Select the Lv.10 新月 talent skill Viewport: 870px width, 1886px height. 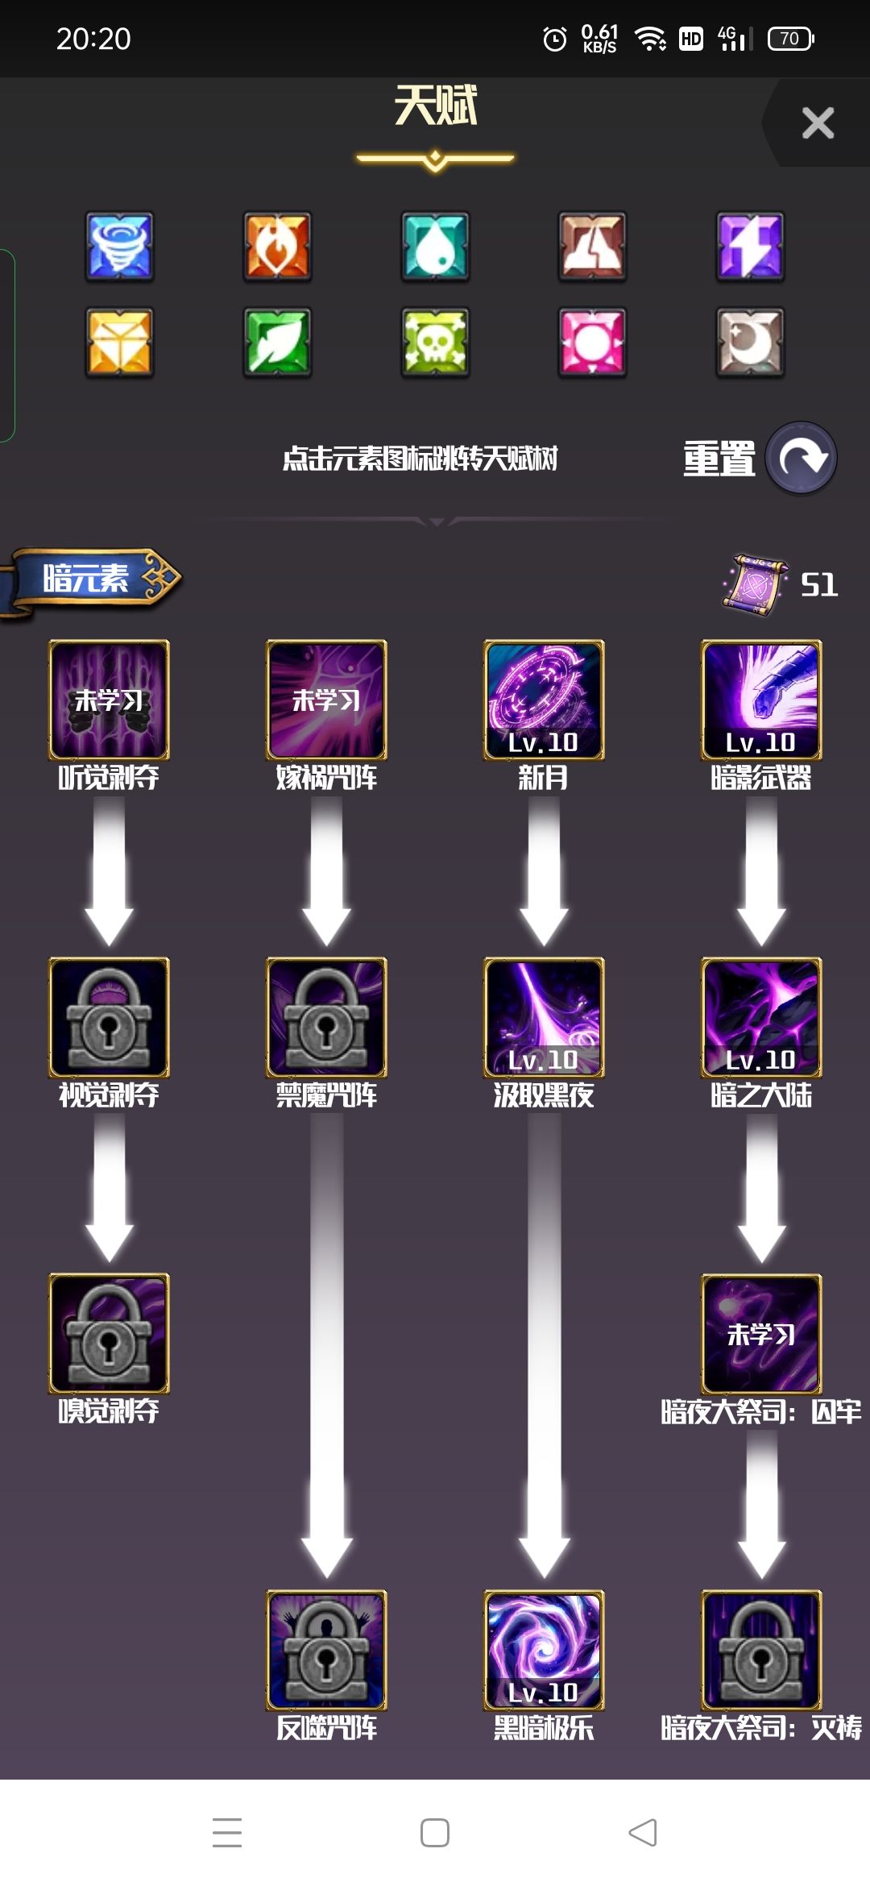[544, 700]
